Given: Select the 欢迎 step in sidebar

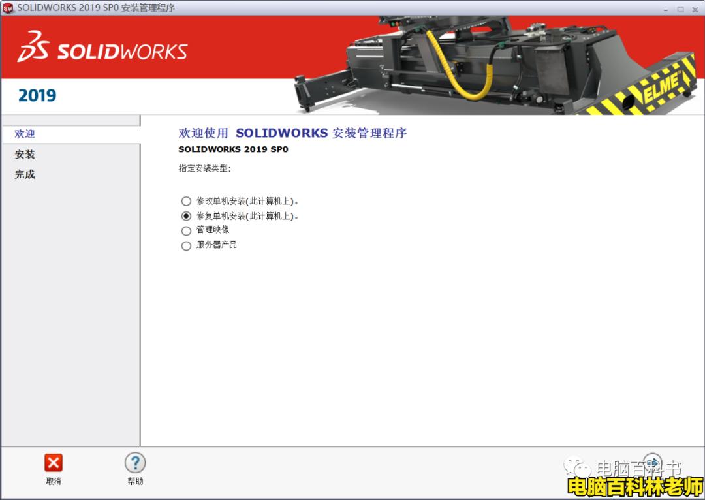Looking at the screenshot, I should (24, 134).
